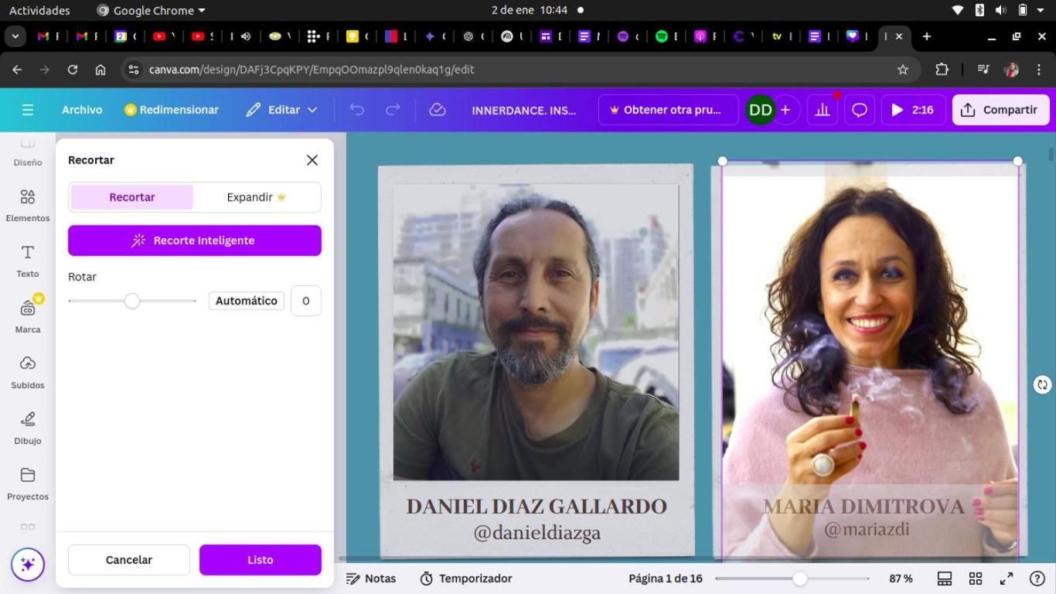Open the analytics bar chart icon

823,110
